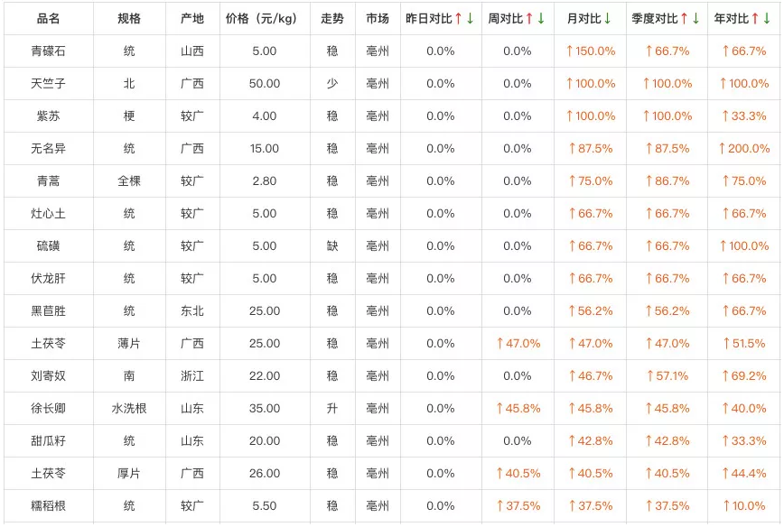
Task: Click the 糯稻根 product name
Action: tap(48, 506)
